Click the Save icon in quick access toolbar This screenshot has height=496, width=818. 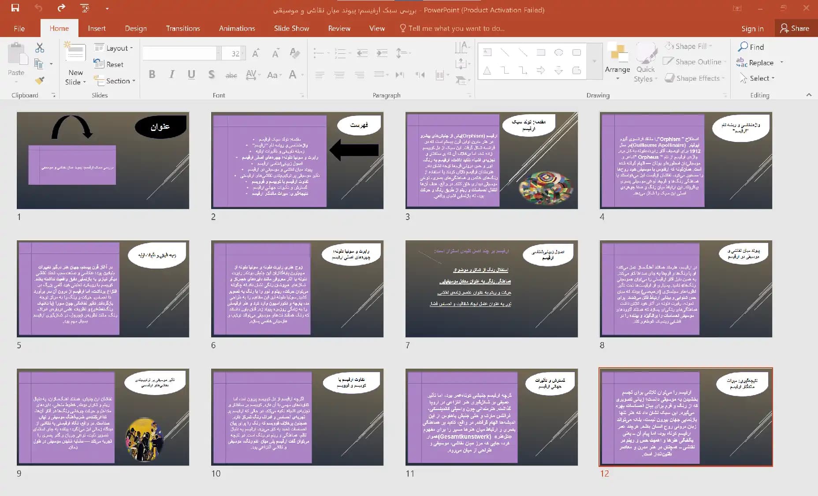[15, 7]
